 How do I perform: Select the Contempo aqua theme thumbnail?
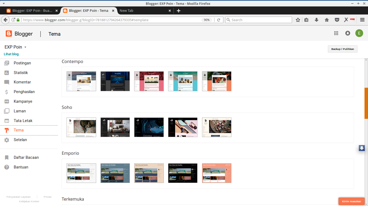click(183, 81)
